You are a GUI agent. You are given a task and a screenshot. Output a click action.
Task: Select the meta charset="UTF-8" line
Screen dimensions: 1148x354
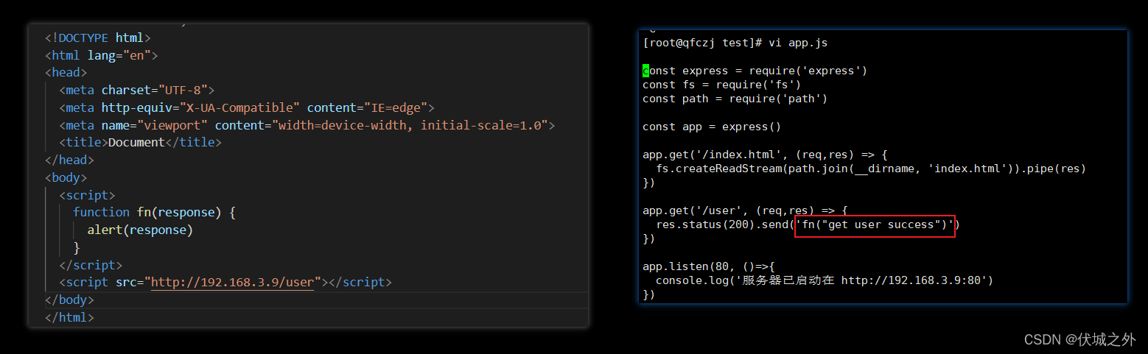click(x=136, y=91)
